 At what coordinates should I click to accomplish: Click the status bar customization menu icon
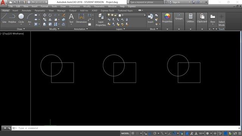(x=240, y=133)
